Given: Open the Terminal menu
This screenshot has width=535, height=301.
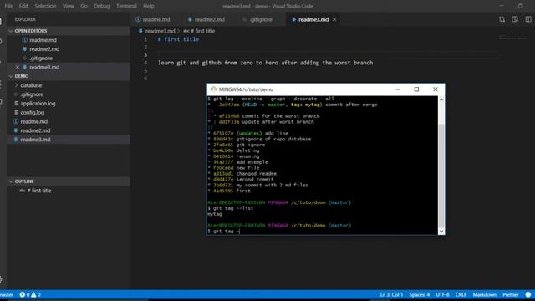Looking at the screenshot, I should point(126,6).
